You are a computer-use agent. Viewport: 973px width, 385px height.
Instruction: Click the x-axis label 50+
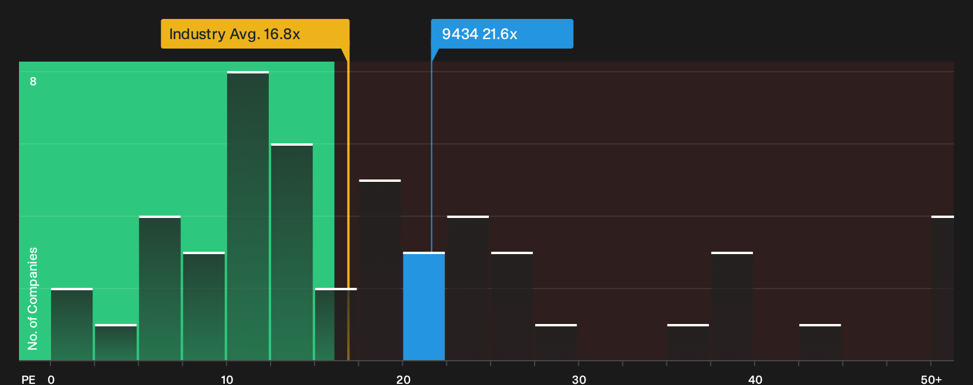click(931, 379)
